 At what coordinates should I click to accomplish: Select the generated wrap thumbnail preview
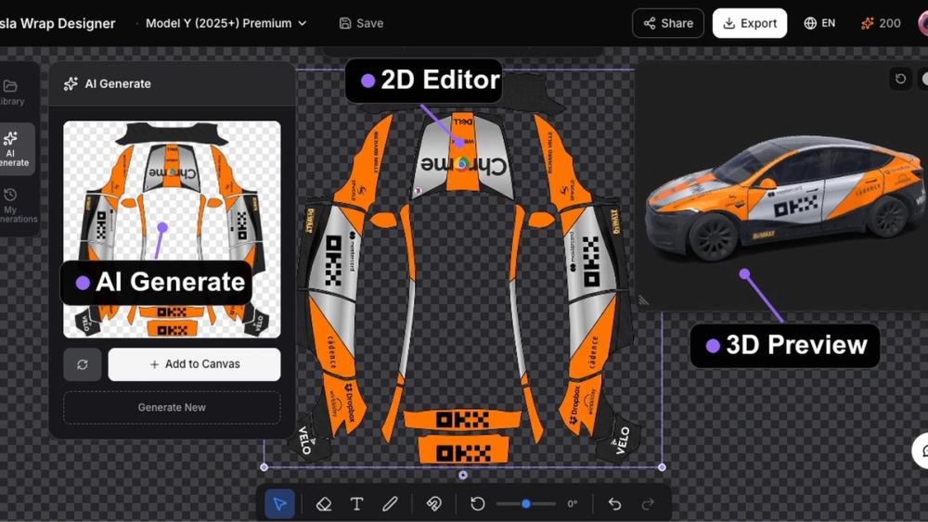(x=172, y=229)
